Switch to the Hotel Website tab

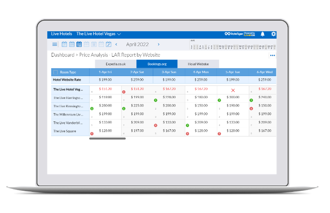click(198, 64)
